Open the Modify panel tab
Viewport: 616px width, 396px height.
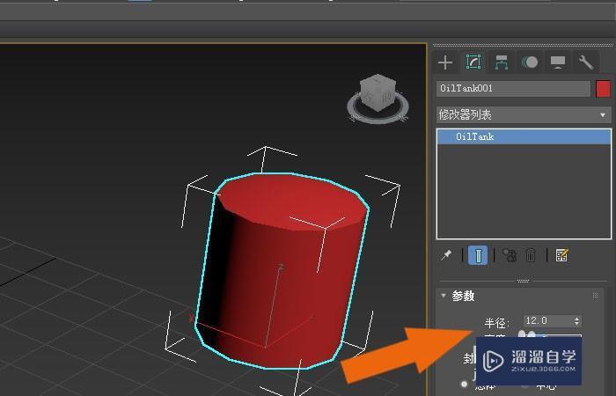pyautogui.click(x=473, y=62)
